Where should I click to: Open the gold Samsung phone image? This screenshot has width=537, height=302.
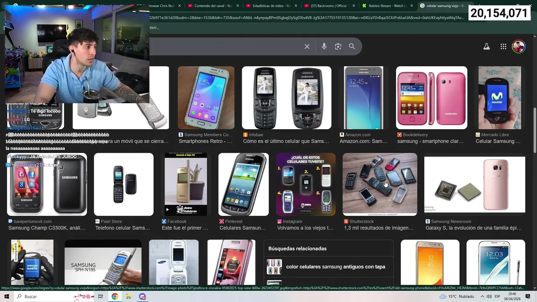coord(430,263)
